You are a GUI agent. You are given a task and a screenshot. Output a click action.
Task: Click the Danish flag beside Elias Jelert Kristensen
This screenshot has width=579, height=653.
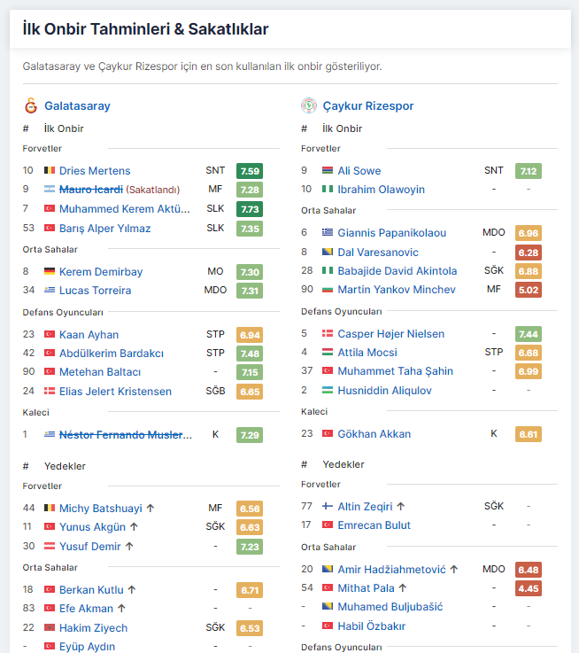50,391
